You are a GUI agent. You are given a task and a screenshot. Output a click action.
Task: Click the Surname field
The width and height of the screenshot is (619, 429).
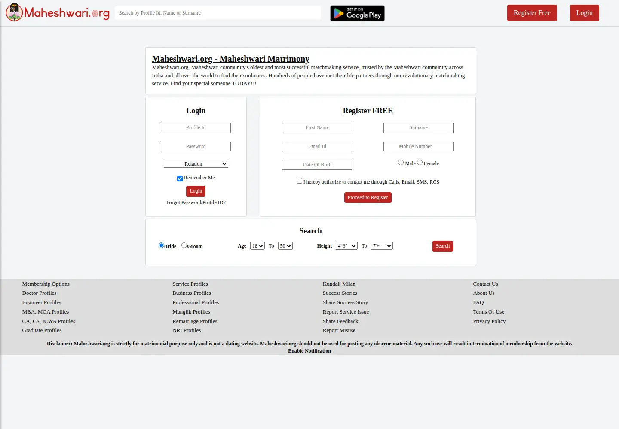pyautogui.click(x=419, y=128)
